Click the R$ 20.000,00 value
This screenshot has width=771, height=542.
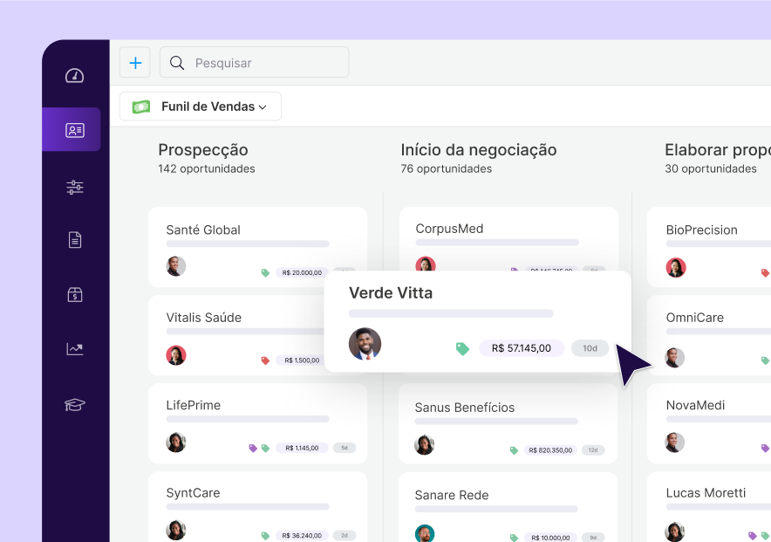302,272
